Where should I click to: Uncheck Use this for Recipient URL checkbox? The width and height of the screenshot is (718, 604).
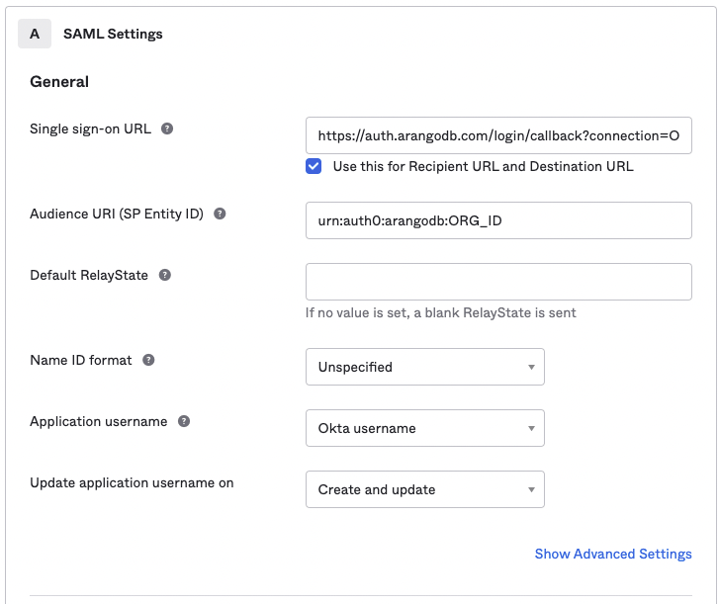(x=314, y=166)
